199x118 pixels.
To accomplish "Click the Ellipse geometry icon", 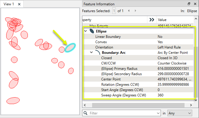I will point(92,31).
